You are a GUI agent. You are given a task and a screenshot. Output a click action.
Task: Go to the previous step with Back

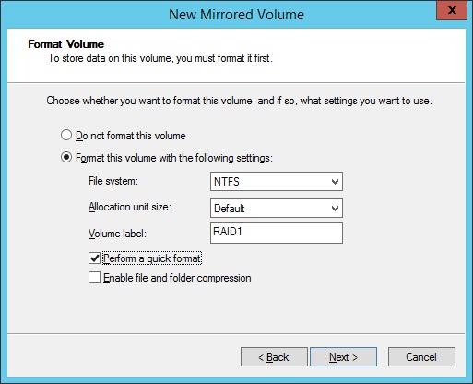click(x=274, y=357)
